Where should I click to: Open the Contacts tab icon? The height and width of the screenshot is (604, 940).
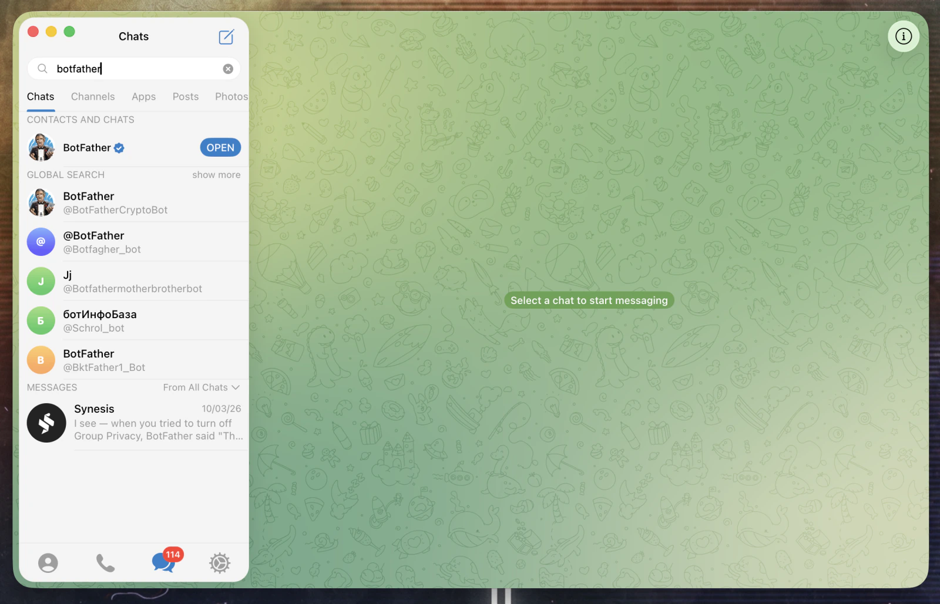coord(48,563)
